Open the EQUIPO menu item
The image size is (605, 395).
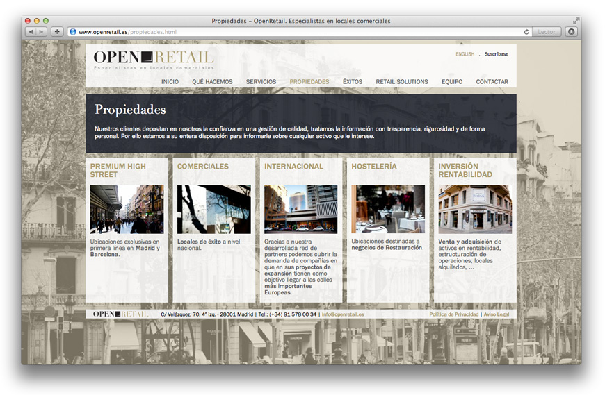point(452,82)
